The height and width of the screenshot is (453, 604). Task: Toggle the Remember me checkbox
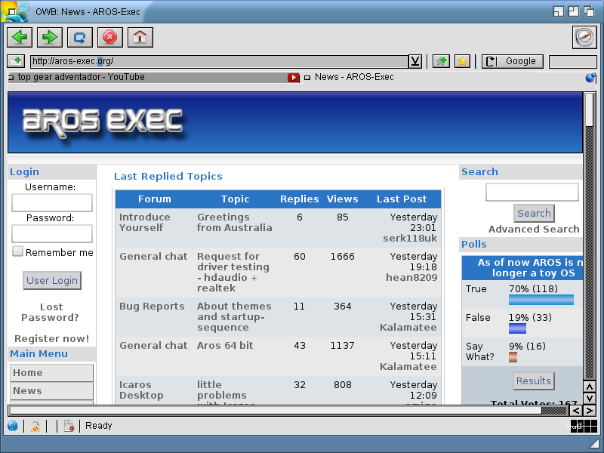click(17, 251)
